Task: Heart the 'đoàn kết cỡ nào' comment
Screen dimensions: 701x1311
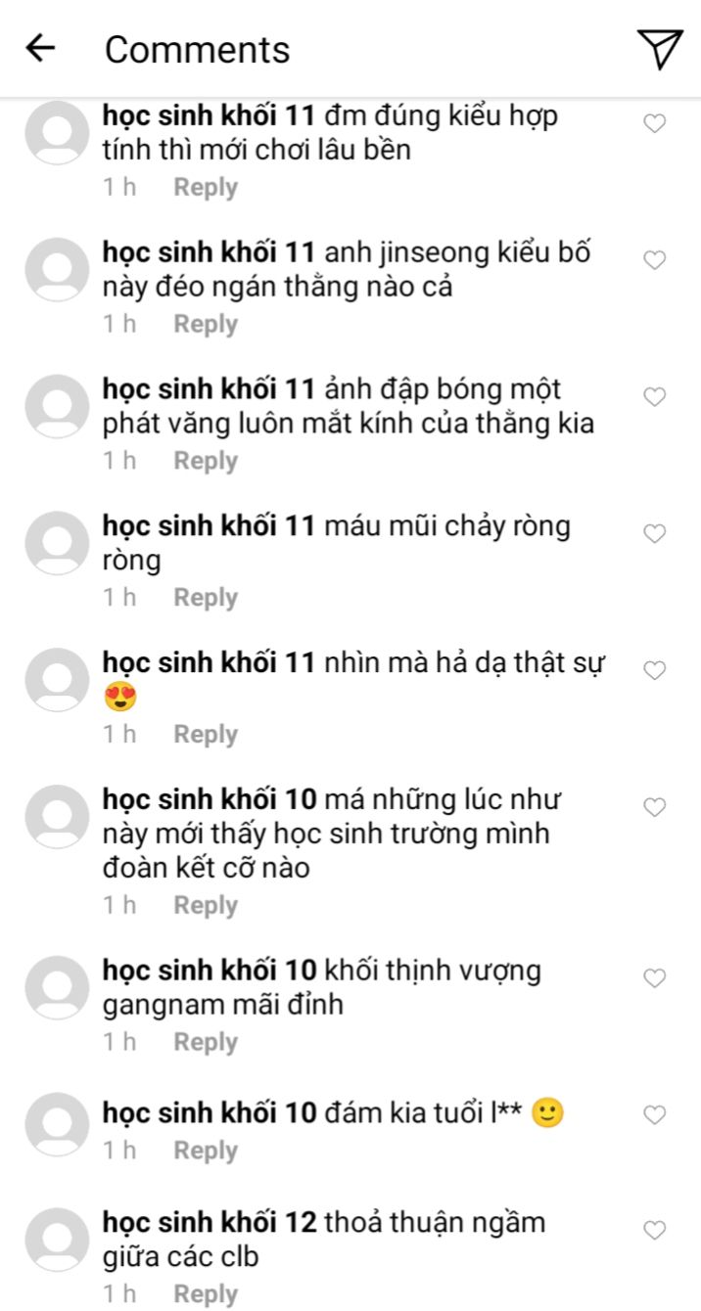Action: pyautogui.click(x=654, y=808)
